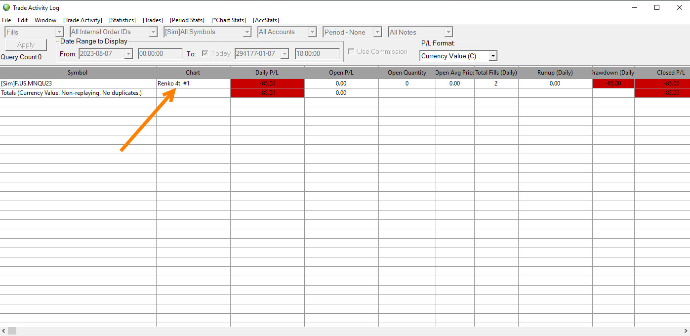
Task: Switch to the [Trade Activity] tab
Action: (83, 20)
